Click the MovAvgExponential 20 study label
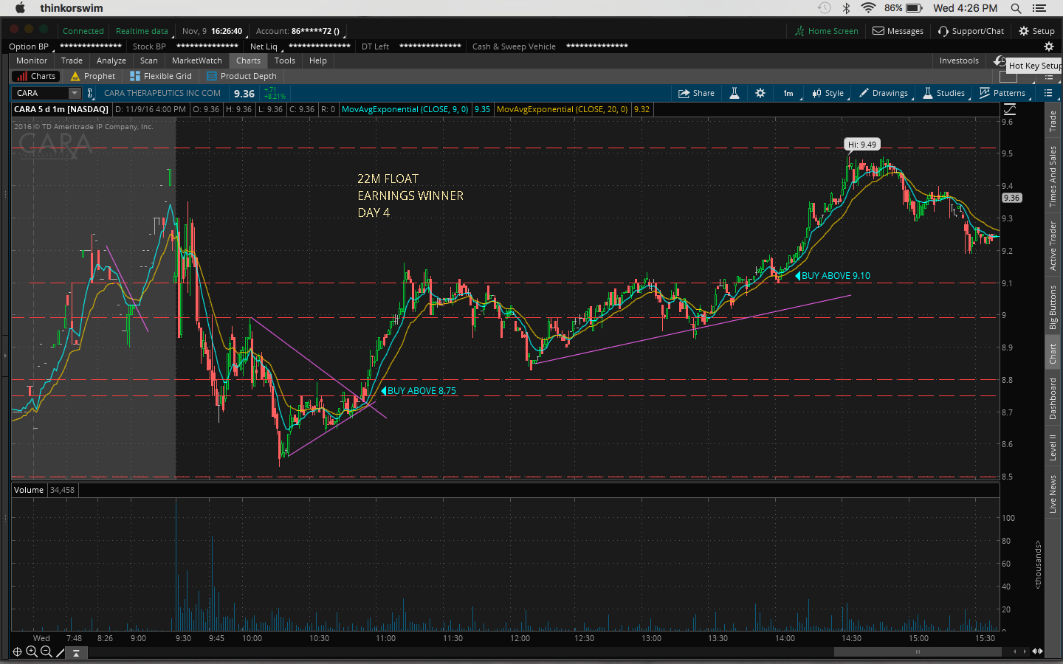 (x=563, y=109)
